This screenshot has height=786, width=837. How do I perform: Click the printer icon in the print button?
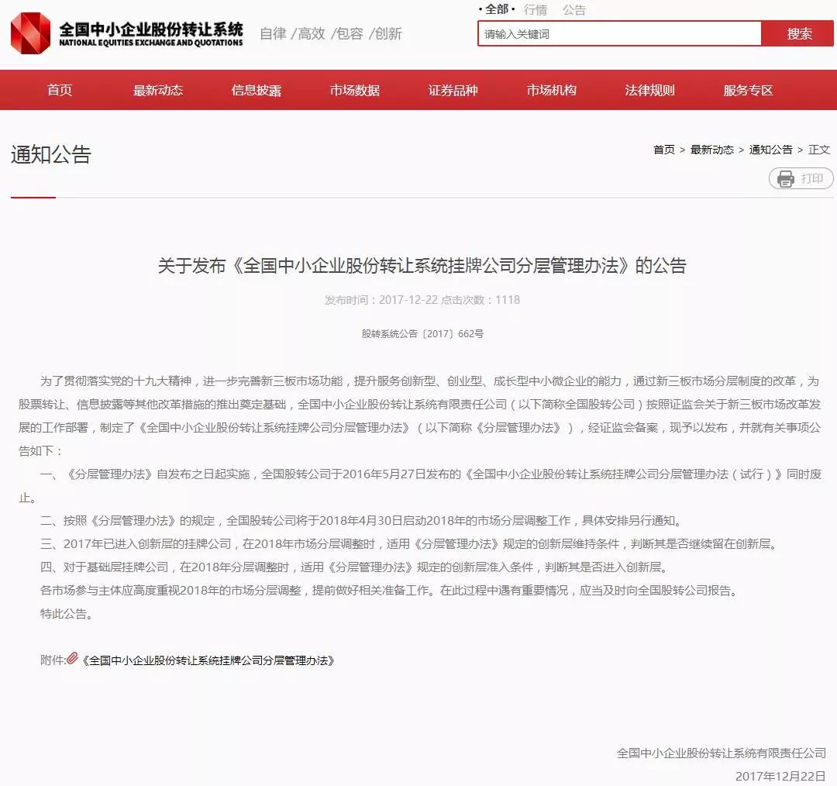coord(785,178)
